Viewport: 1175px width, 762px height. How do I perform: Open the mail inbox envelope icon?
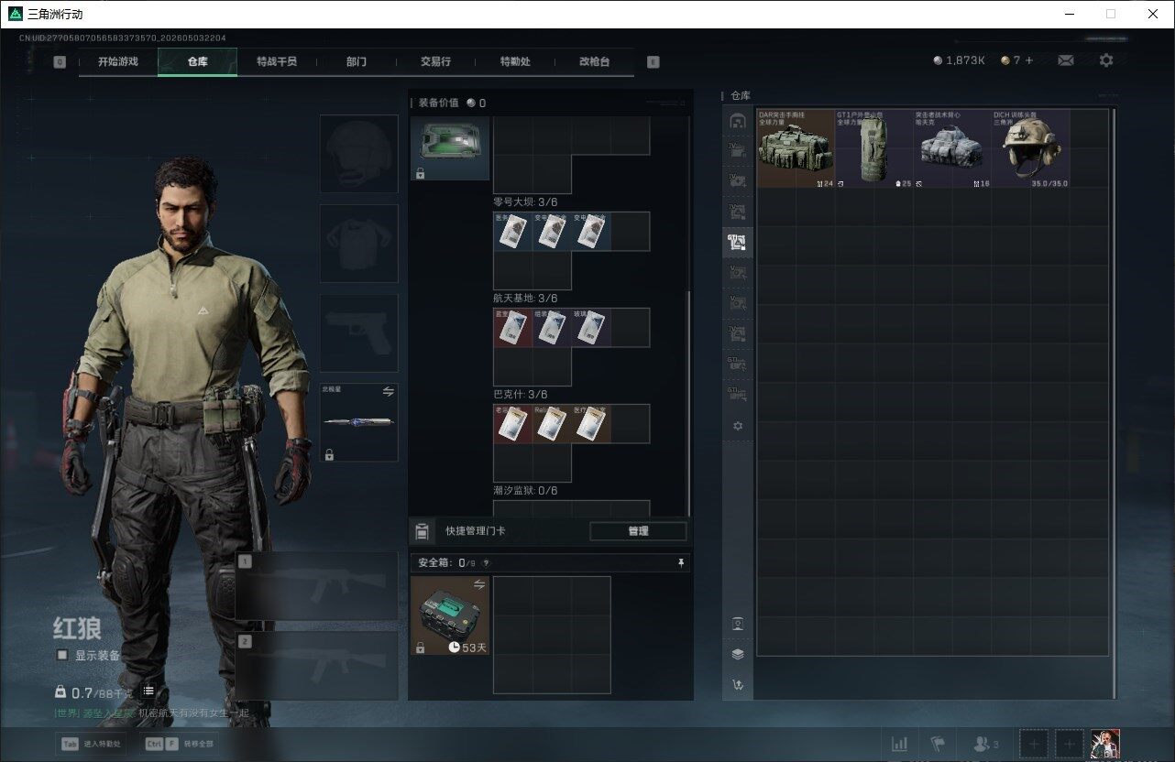[1066, 60]
